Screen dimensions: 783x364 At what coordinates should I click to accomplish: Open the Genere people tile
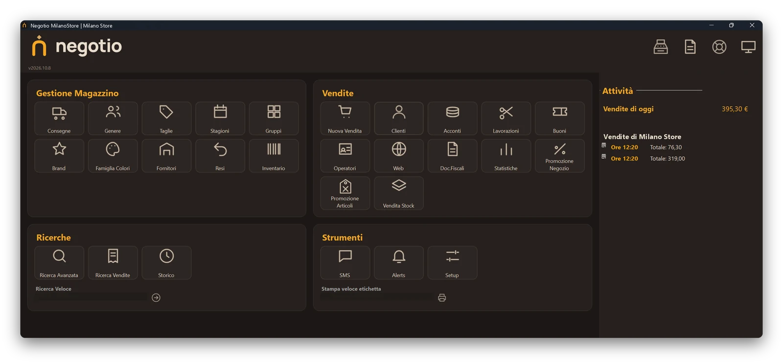click(113, 118)
